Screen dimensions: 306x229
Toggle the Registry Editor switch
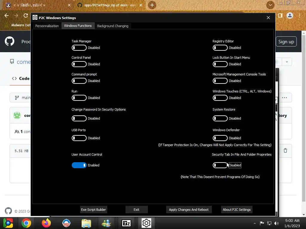220,48
